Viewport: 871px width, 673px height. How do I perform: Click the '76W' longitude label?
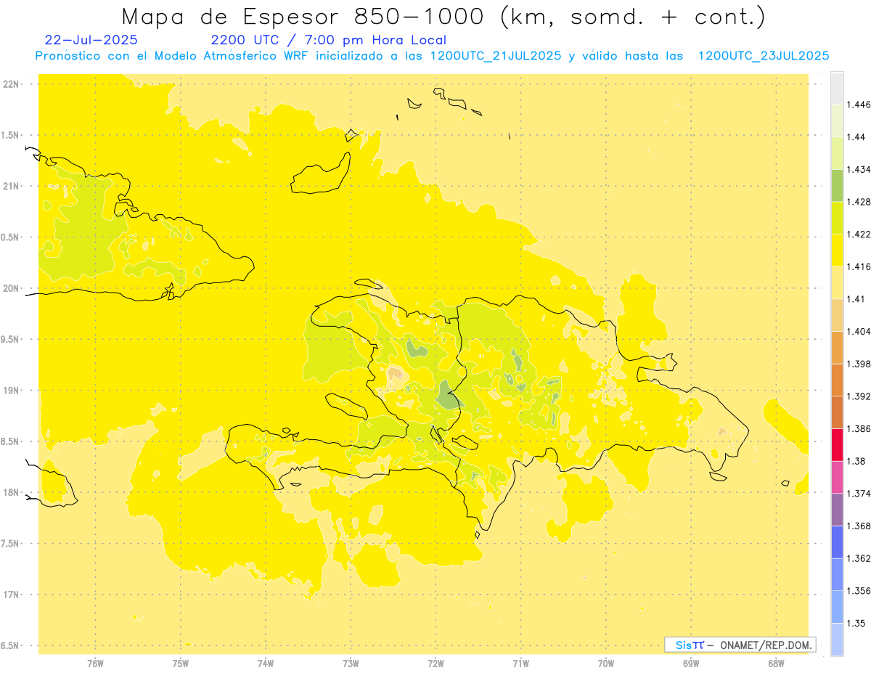pos(95,663)
